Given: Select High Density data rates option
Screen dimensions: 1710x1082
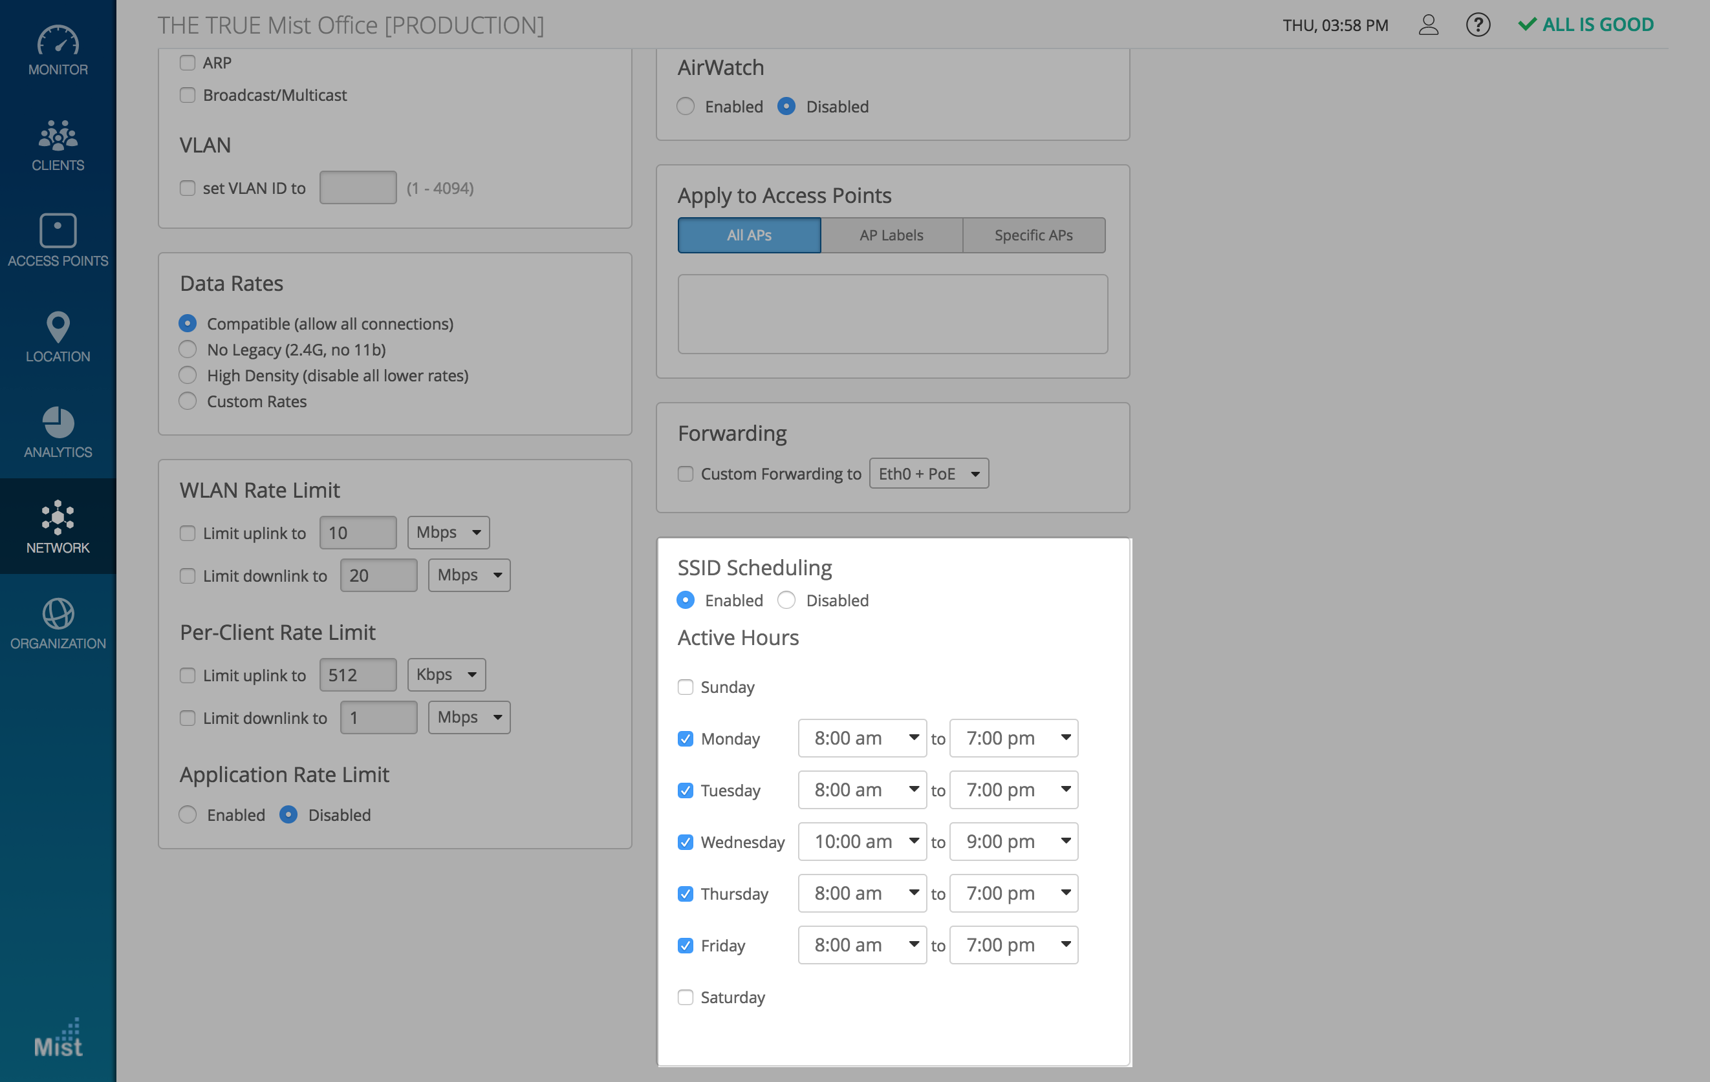Looking at the screenshot, I should (188, 376).
